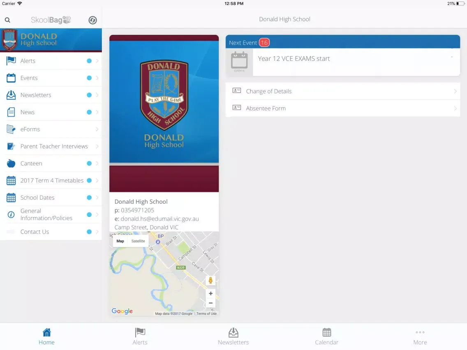Open 2017 Term 4 Timetables
Image resolution: width=467 pixels, height=350 pixels.
pos(51,181)
